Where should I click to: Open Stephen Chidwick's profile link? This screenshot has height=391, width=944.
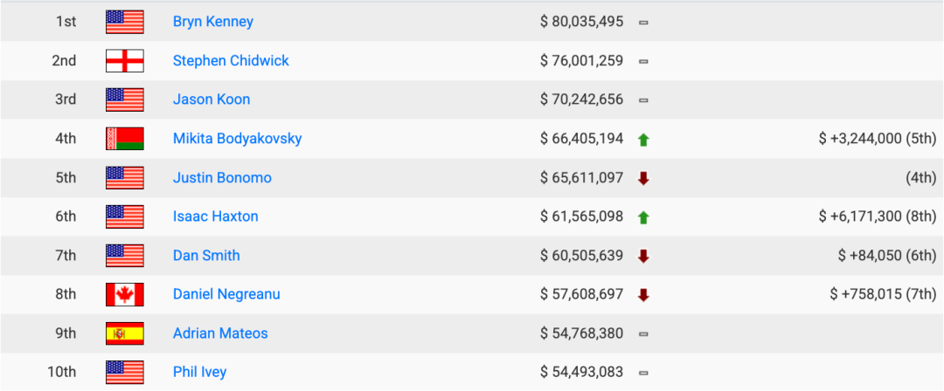click(x=231, y=61)
